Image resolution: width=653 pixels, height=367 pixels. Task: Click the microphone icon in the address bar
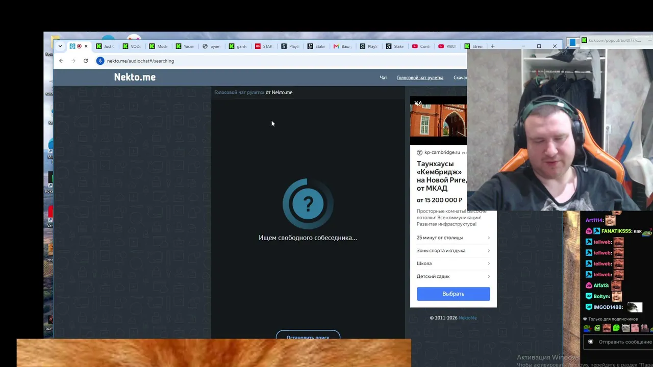click(101, 61)
